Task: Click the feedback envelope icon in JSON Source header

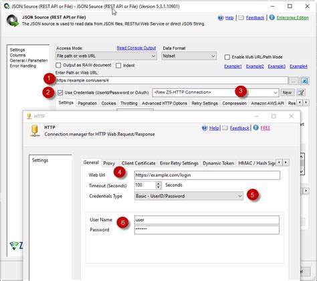Action: click(x=241, y=18)
